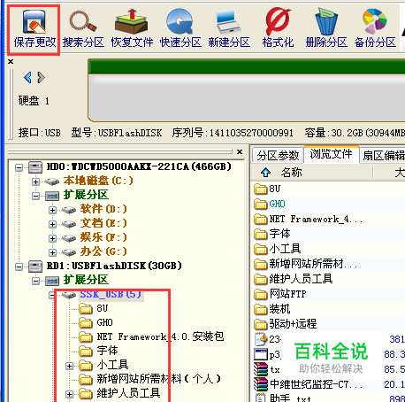405x402 pixels.
Task: Select 文档 (E:) in tree
Action: pyautogui.click(x=103, y=223)
